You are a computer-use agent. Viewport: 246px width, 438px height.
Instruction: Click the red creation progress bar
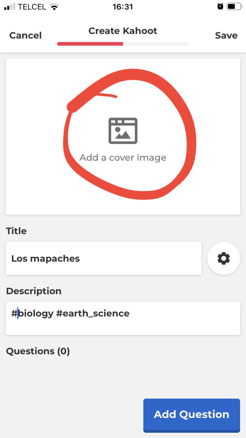click(x=90, y=44)
